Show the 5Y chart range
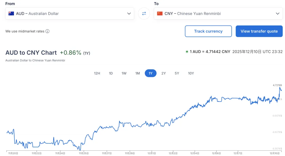This screenshot has width=285, height=156. click(x=177, y=73)
